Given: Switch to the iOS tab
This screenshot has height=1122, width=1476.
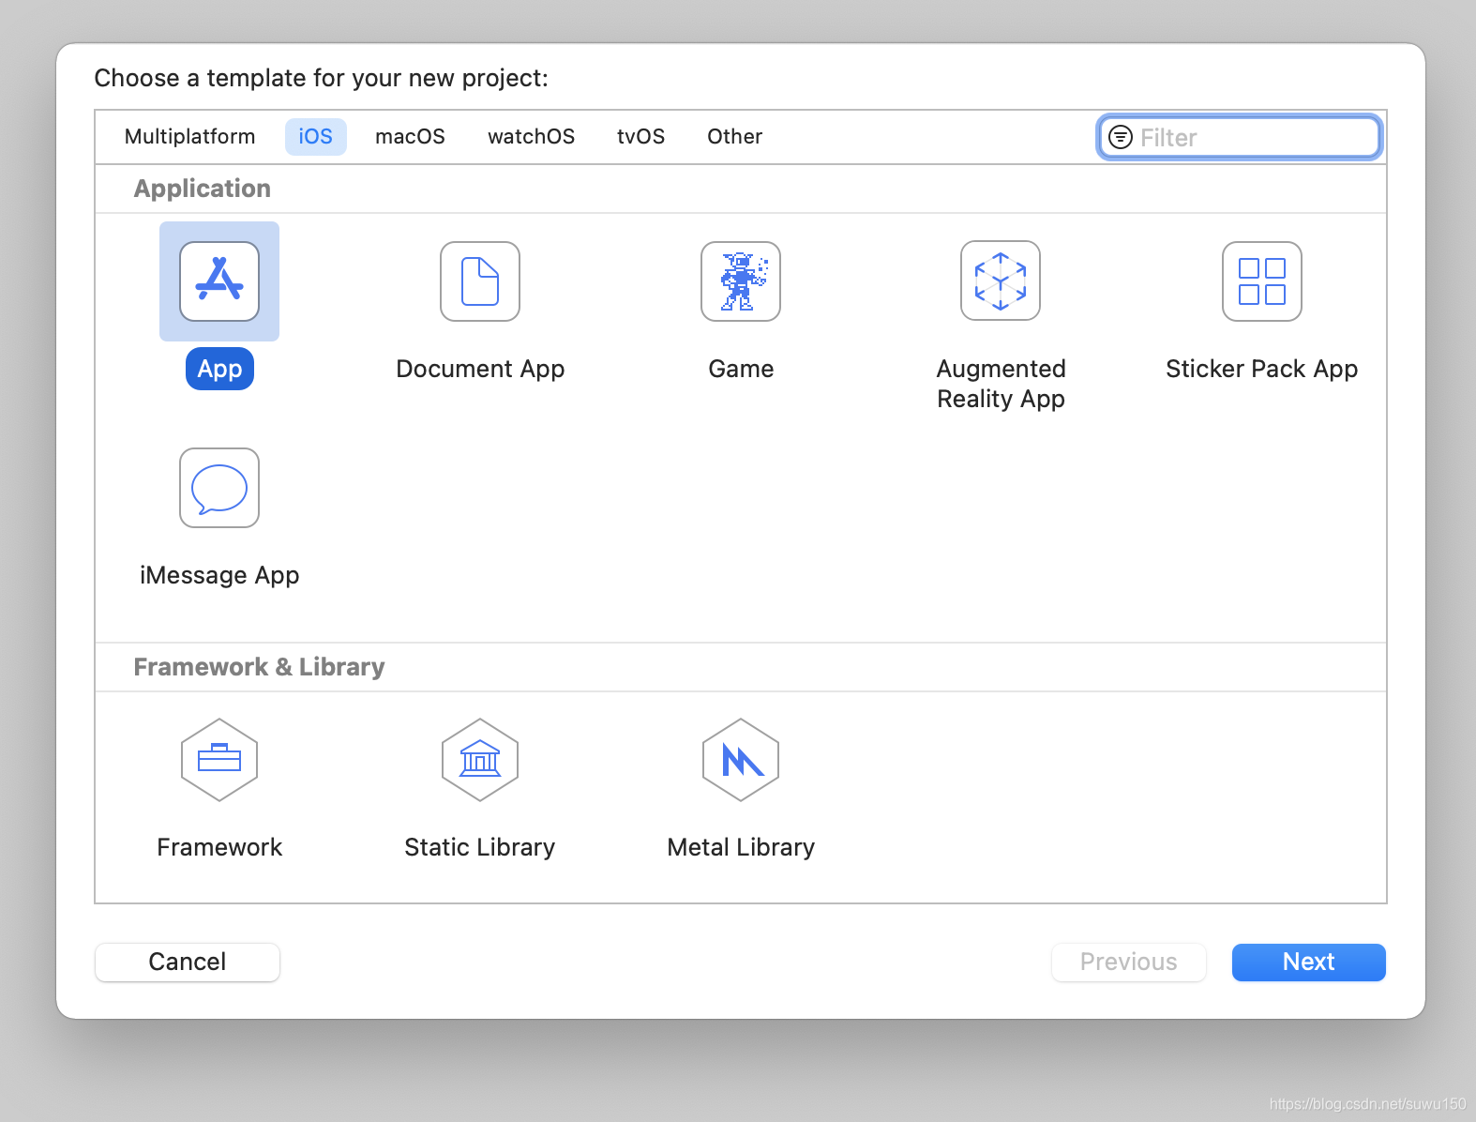Looking at the screenshot, I should tap(316, 137).
